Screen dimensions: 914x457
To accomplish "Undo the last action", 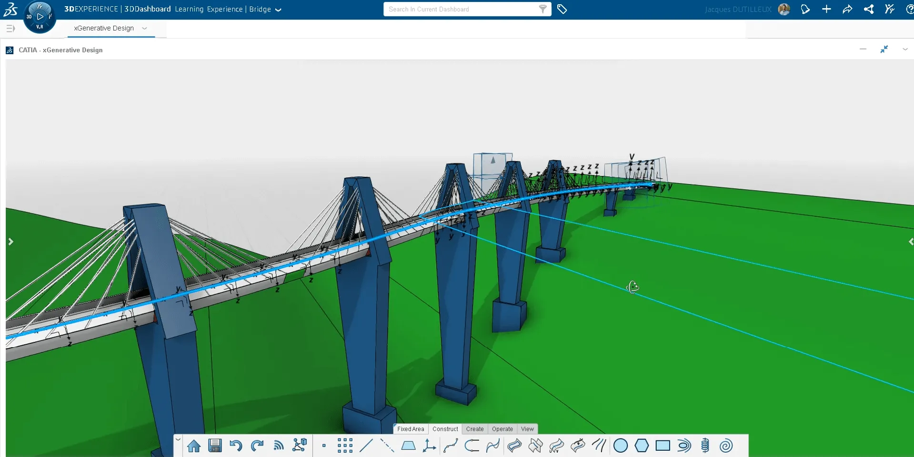I will [x=236, y=446].
